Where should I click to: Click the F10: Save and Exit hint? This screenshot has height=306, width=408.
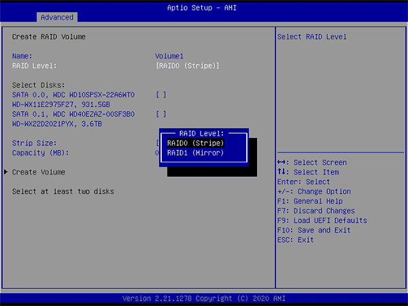[x=313, y=230]
